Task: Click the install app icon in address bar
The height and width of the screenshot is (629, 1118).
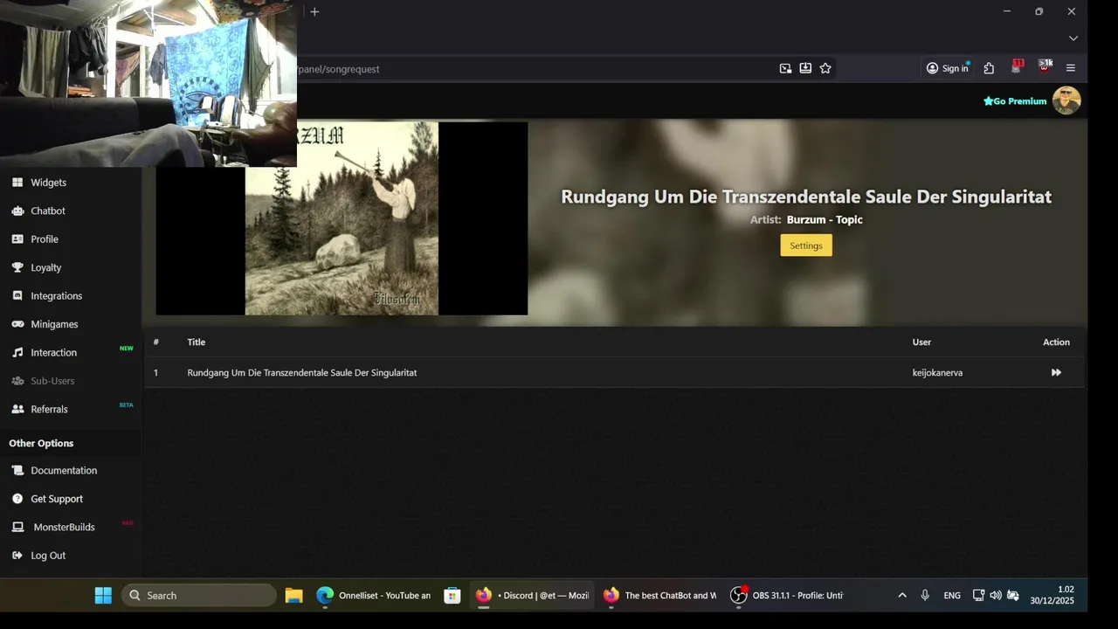Action: pos(805,68)
